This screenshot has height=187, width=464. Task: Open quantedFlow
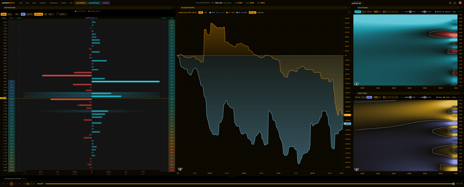pyautogui.click(x=81, y=3)
